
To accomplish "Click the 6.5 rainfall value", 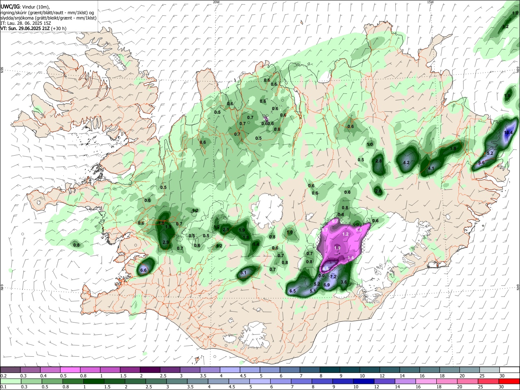I will [x=292, y=291].
